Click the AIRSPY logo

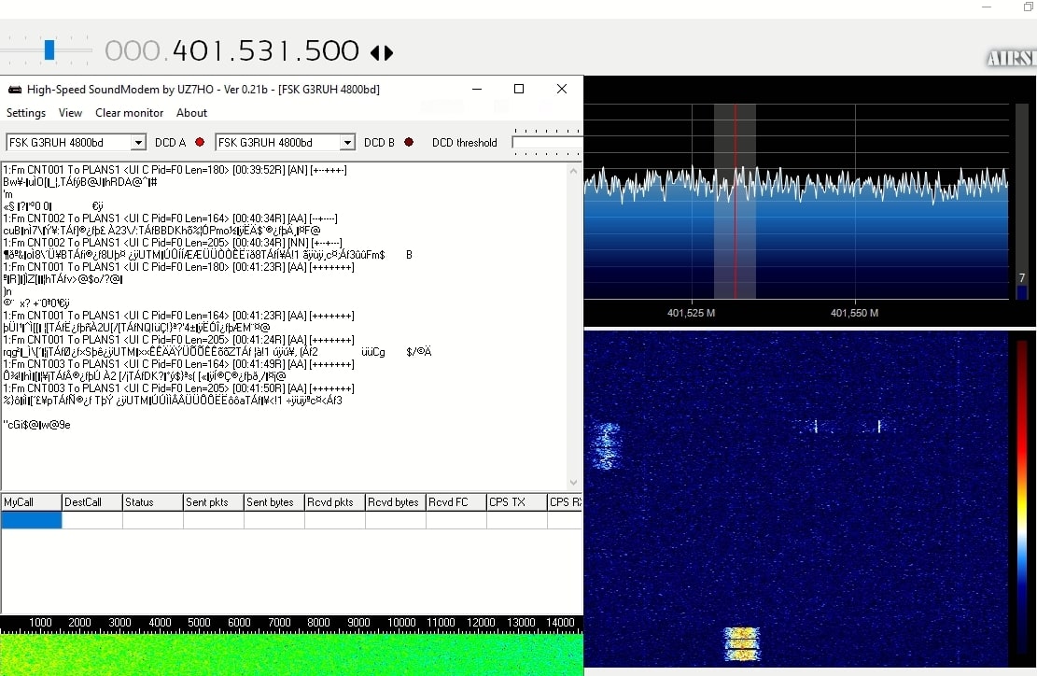(1011, 59)
